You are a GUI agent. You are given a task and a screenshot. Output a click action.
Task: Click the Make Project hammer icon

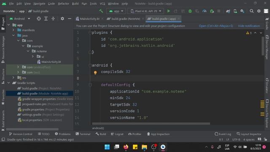click(x=101, y=11)
